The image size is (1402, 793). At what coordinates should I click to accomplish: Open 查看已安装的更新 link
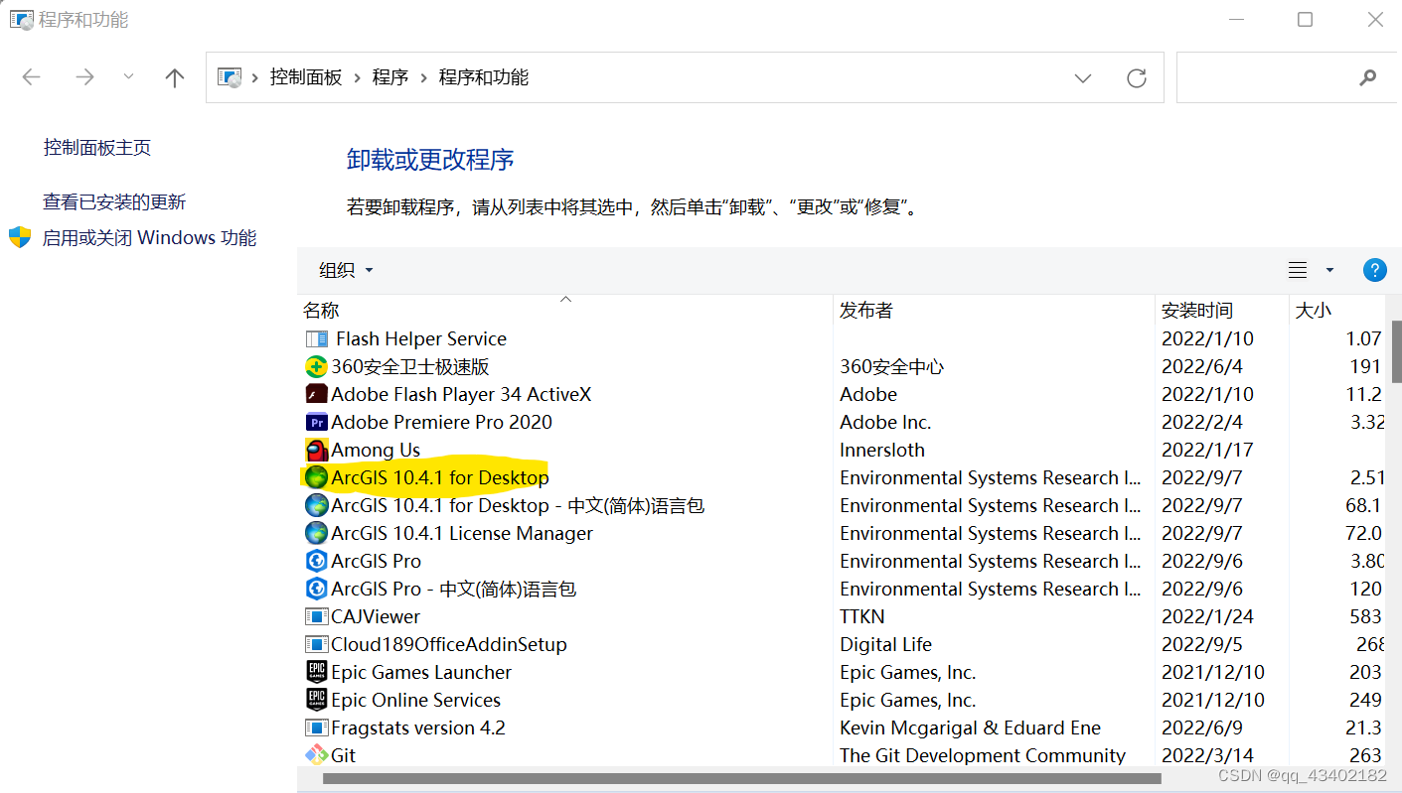coord(114,202)
